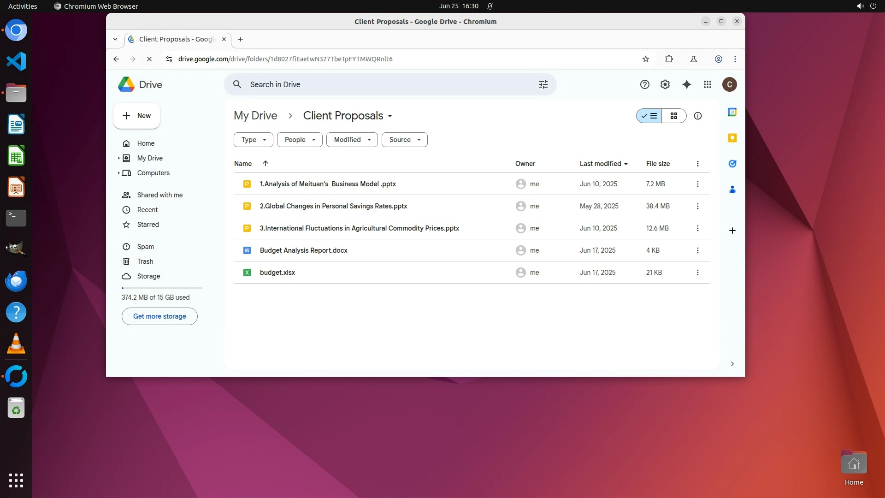Open Shared with me section
Viewport: 885px width, 498px height.
[159, 195]
